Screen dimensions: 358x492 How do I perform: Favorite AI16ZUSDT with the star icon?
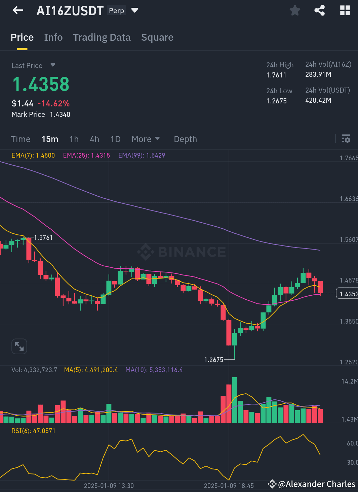pyautogui.click(x=295, y=10)
